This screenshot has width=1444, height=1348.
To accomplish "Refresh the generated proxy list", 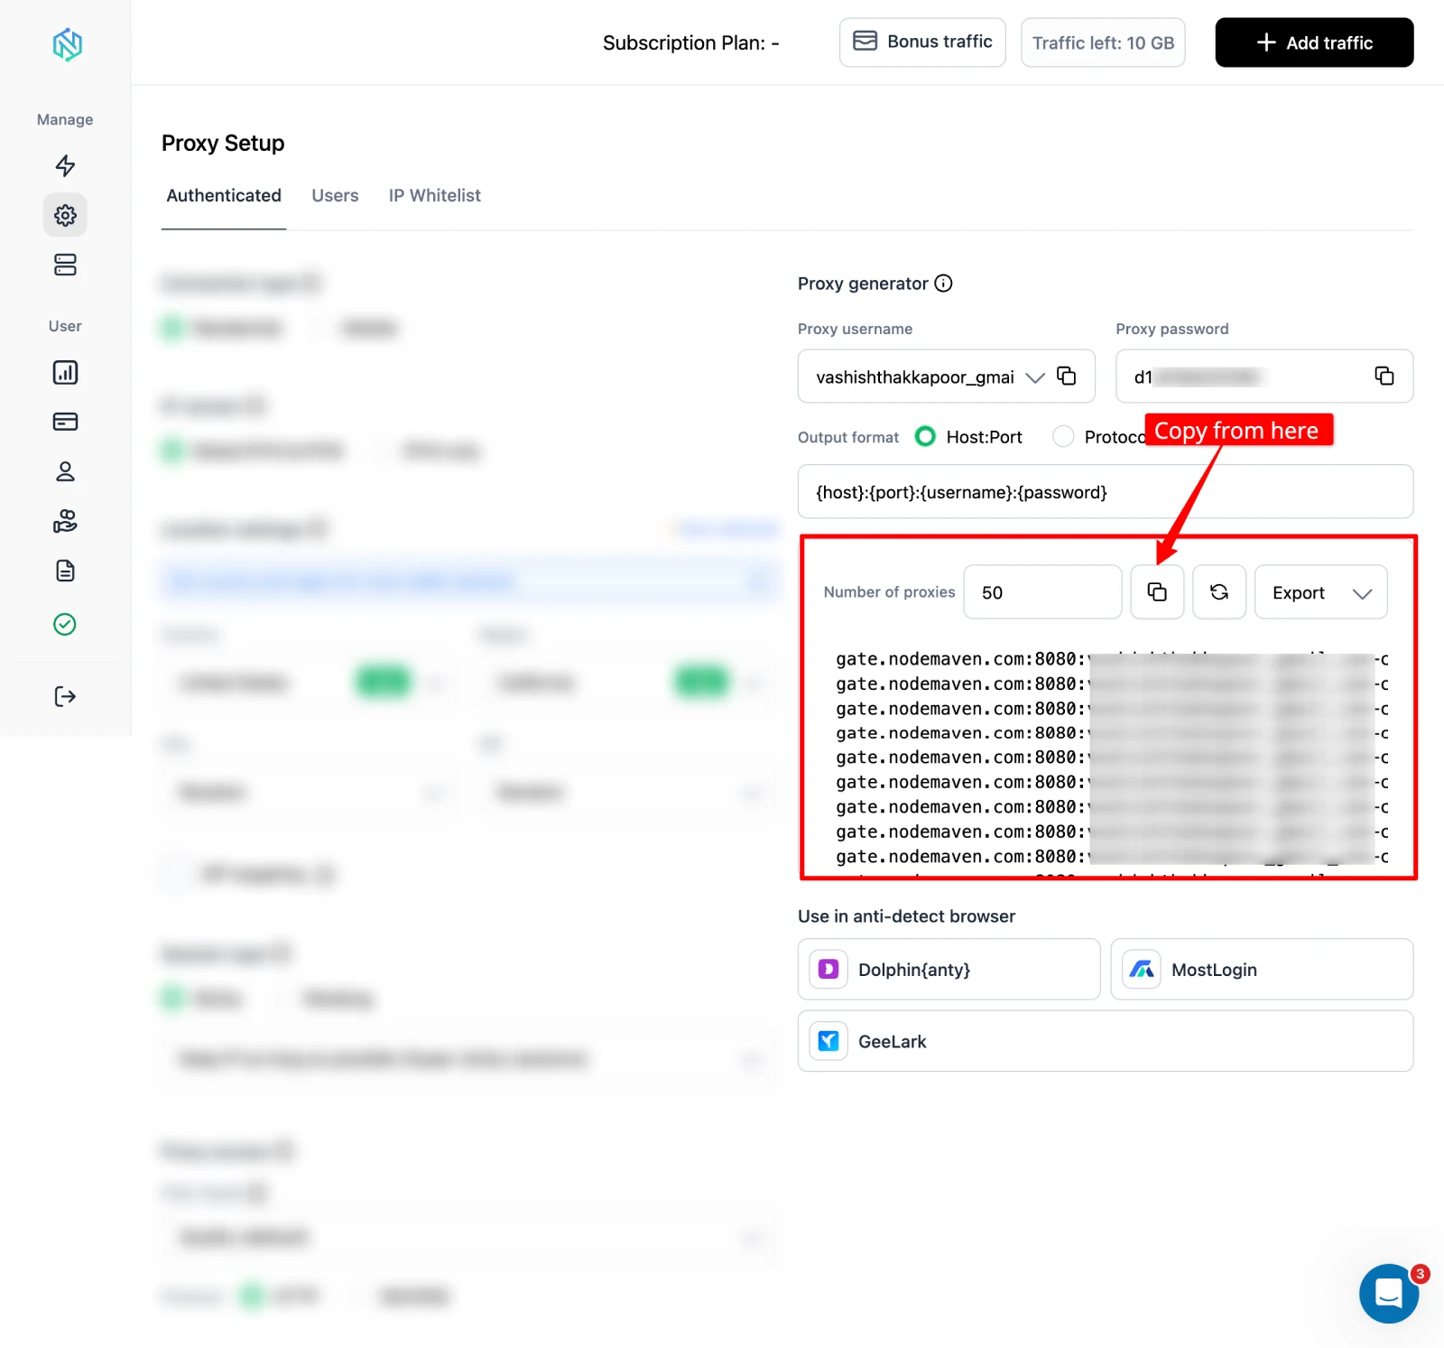I will pyautogui.click(x=1219, y=592).
